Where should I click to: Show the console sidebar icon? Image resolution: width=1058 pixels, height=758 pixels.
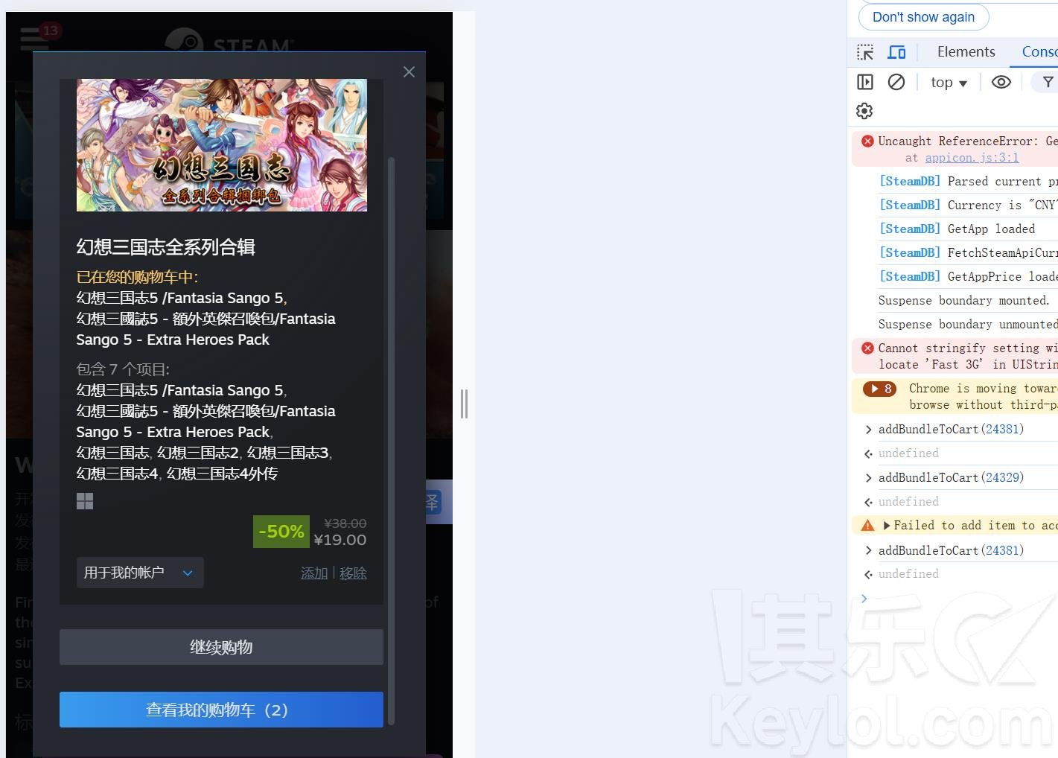click(x=865, y=82)
